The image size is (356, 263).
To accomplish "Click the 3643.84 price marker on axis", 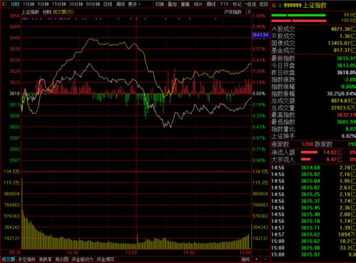I will 260,35.
